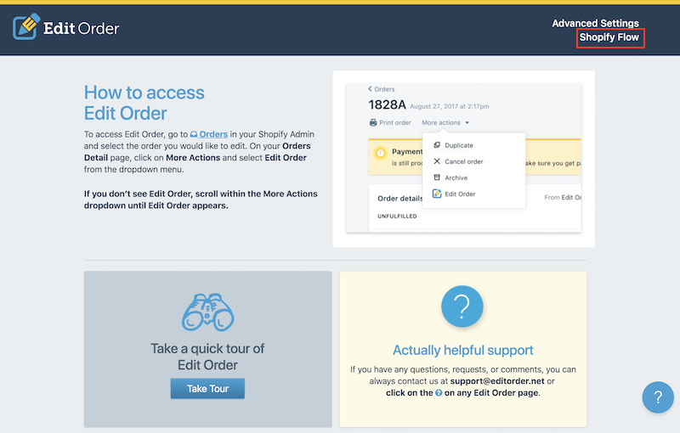680x433 pixels.
Task: Click the Archive box icon
Action: pos(437,177)
